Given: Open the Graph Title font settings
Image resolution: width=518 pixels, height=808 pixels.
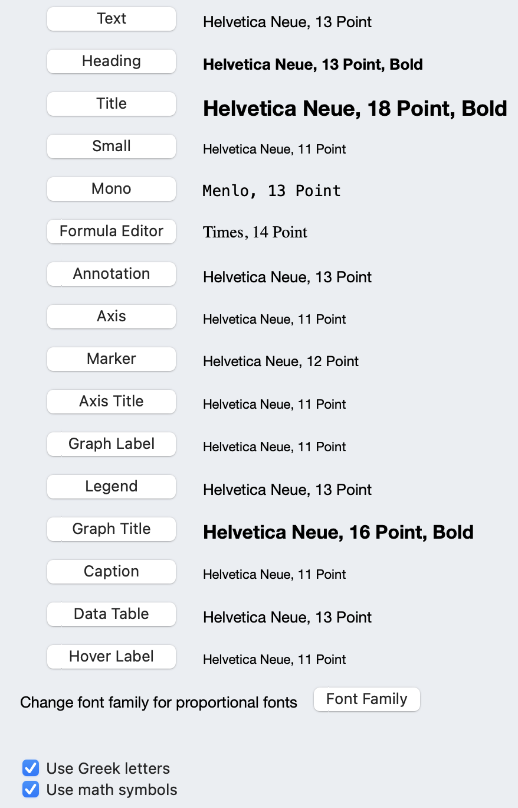Looking at the screenshot, I should [111, 529].
